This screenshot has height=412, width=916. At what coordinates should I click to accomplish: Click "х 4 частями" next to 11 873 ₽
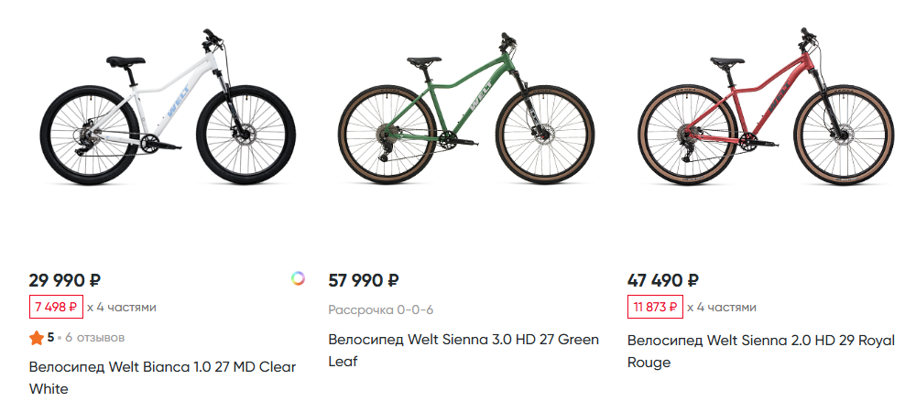[721, 307]
